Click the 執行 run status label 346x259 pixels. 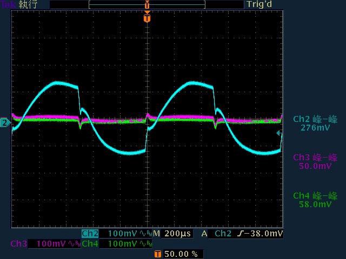pos(28,4)
